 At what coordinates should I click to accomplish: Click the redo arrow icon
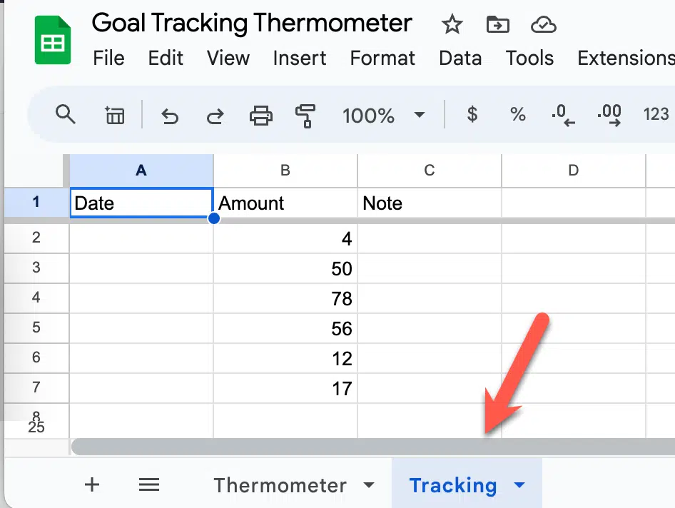pos(215,116)
